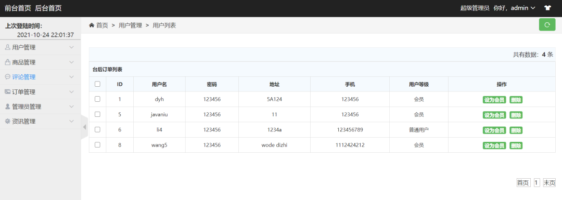Click 删除 for user javaniu
562x200 pixels.
coord(516,115)
